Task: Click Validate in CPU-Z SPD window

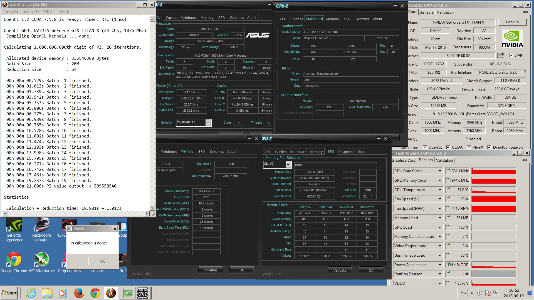Action: point(340,270)
